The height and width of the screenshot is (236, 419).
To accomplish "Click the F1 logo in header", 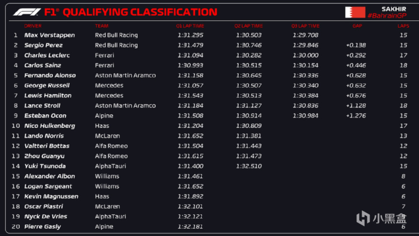I will click(x=27, y=12).
